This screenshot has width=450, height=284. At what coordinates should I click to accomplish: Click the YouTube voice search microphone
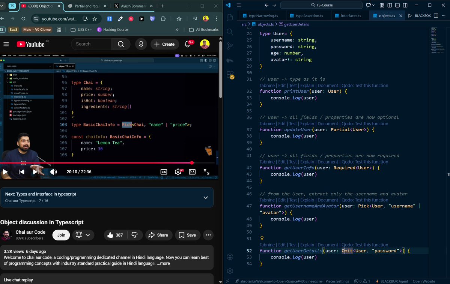(141, 44)
